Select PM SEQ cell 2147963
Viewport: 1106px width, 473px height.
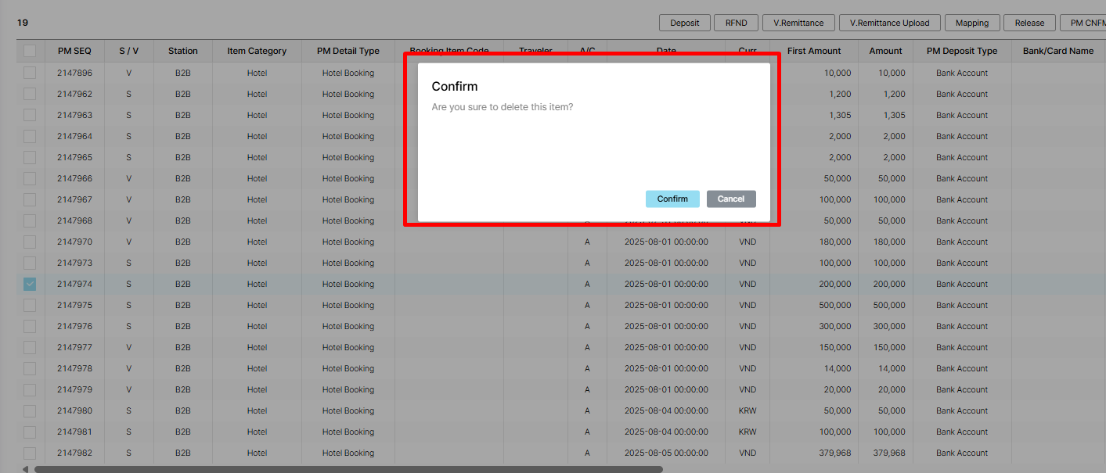click(74, 115)
